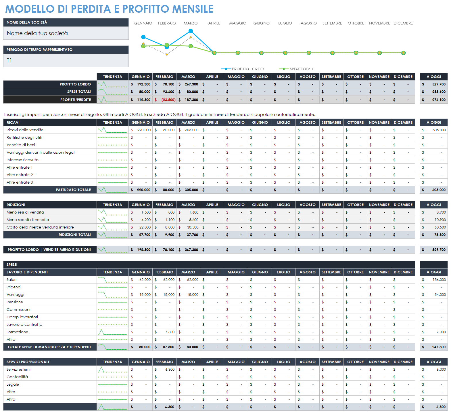
Task: Select the 'FATTURATO TOTALE' row header
Action: point(50,190)
